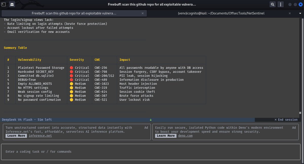Select DEBUG=True vulnerability cell

tap(27, 80)
